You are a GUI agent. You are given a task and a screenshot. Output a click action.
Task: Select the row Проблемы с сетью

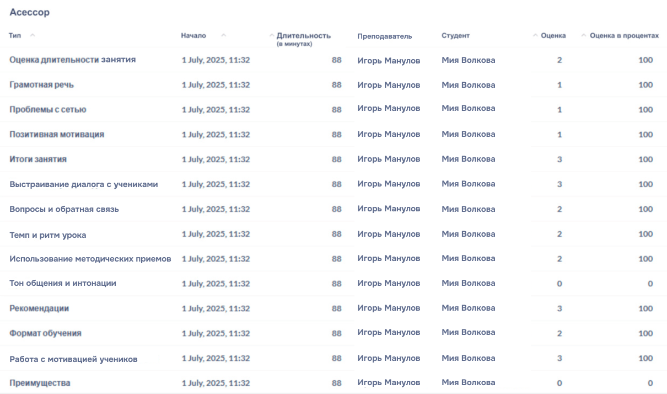[x=333, y=109]
